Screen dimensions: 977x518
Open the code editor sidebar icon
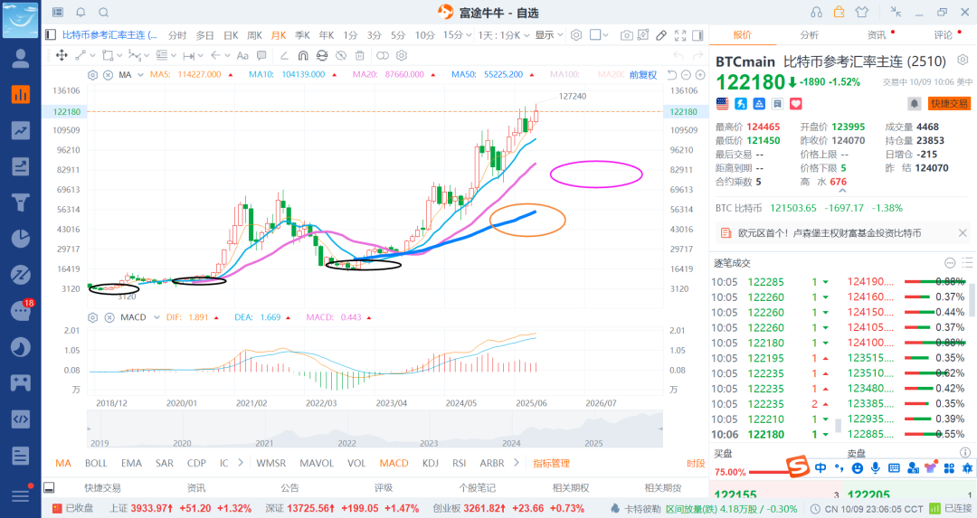pyautogui.click(x=21, y=419)
